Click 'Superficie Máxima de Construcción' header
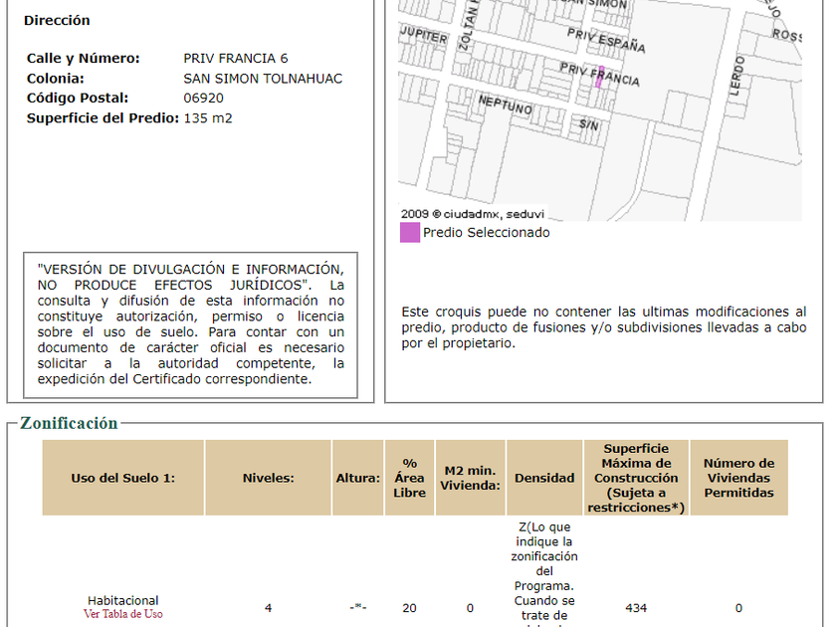This screenshot has width=836, height=627. [x=636, y=478]
